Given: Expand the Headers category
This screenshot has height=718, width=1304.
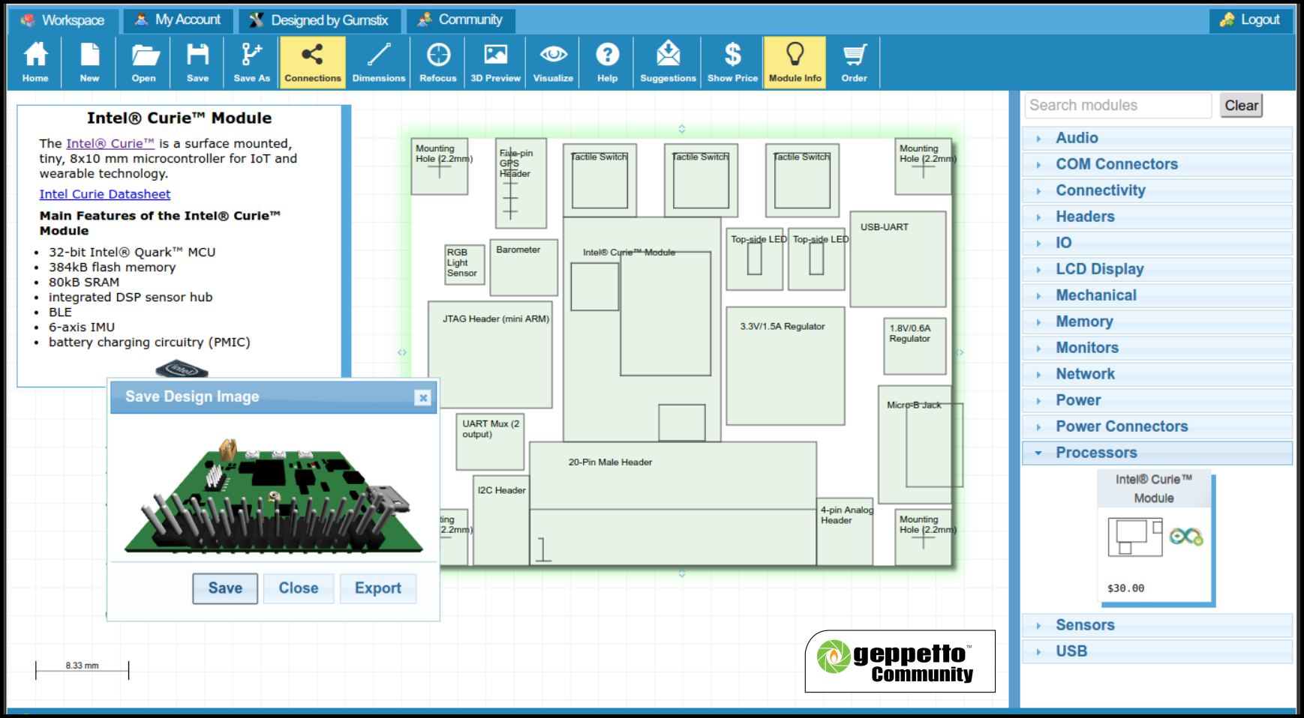Looking at the screenshot, I should [x=1157, y=217].
